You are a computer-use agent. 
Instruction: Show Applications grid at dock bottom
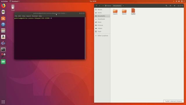coord(3,102)
